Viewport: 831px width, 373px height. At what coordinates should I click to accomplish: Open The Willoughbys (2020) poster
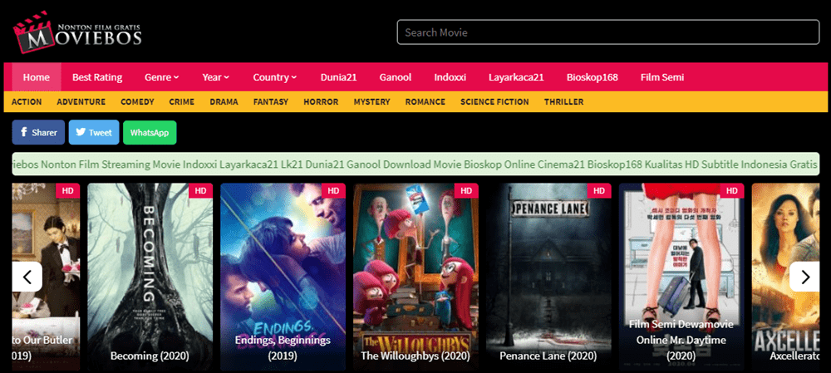tap(416, 277)
